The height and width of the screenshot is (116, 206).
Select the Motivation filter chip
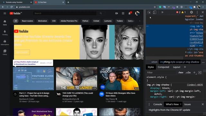[42, 21]
